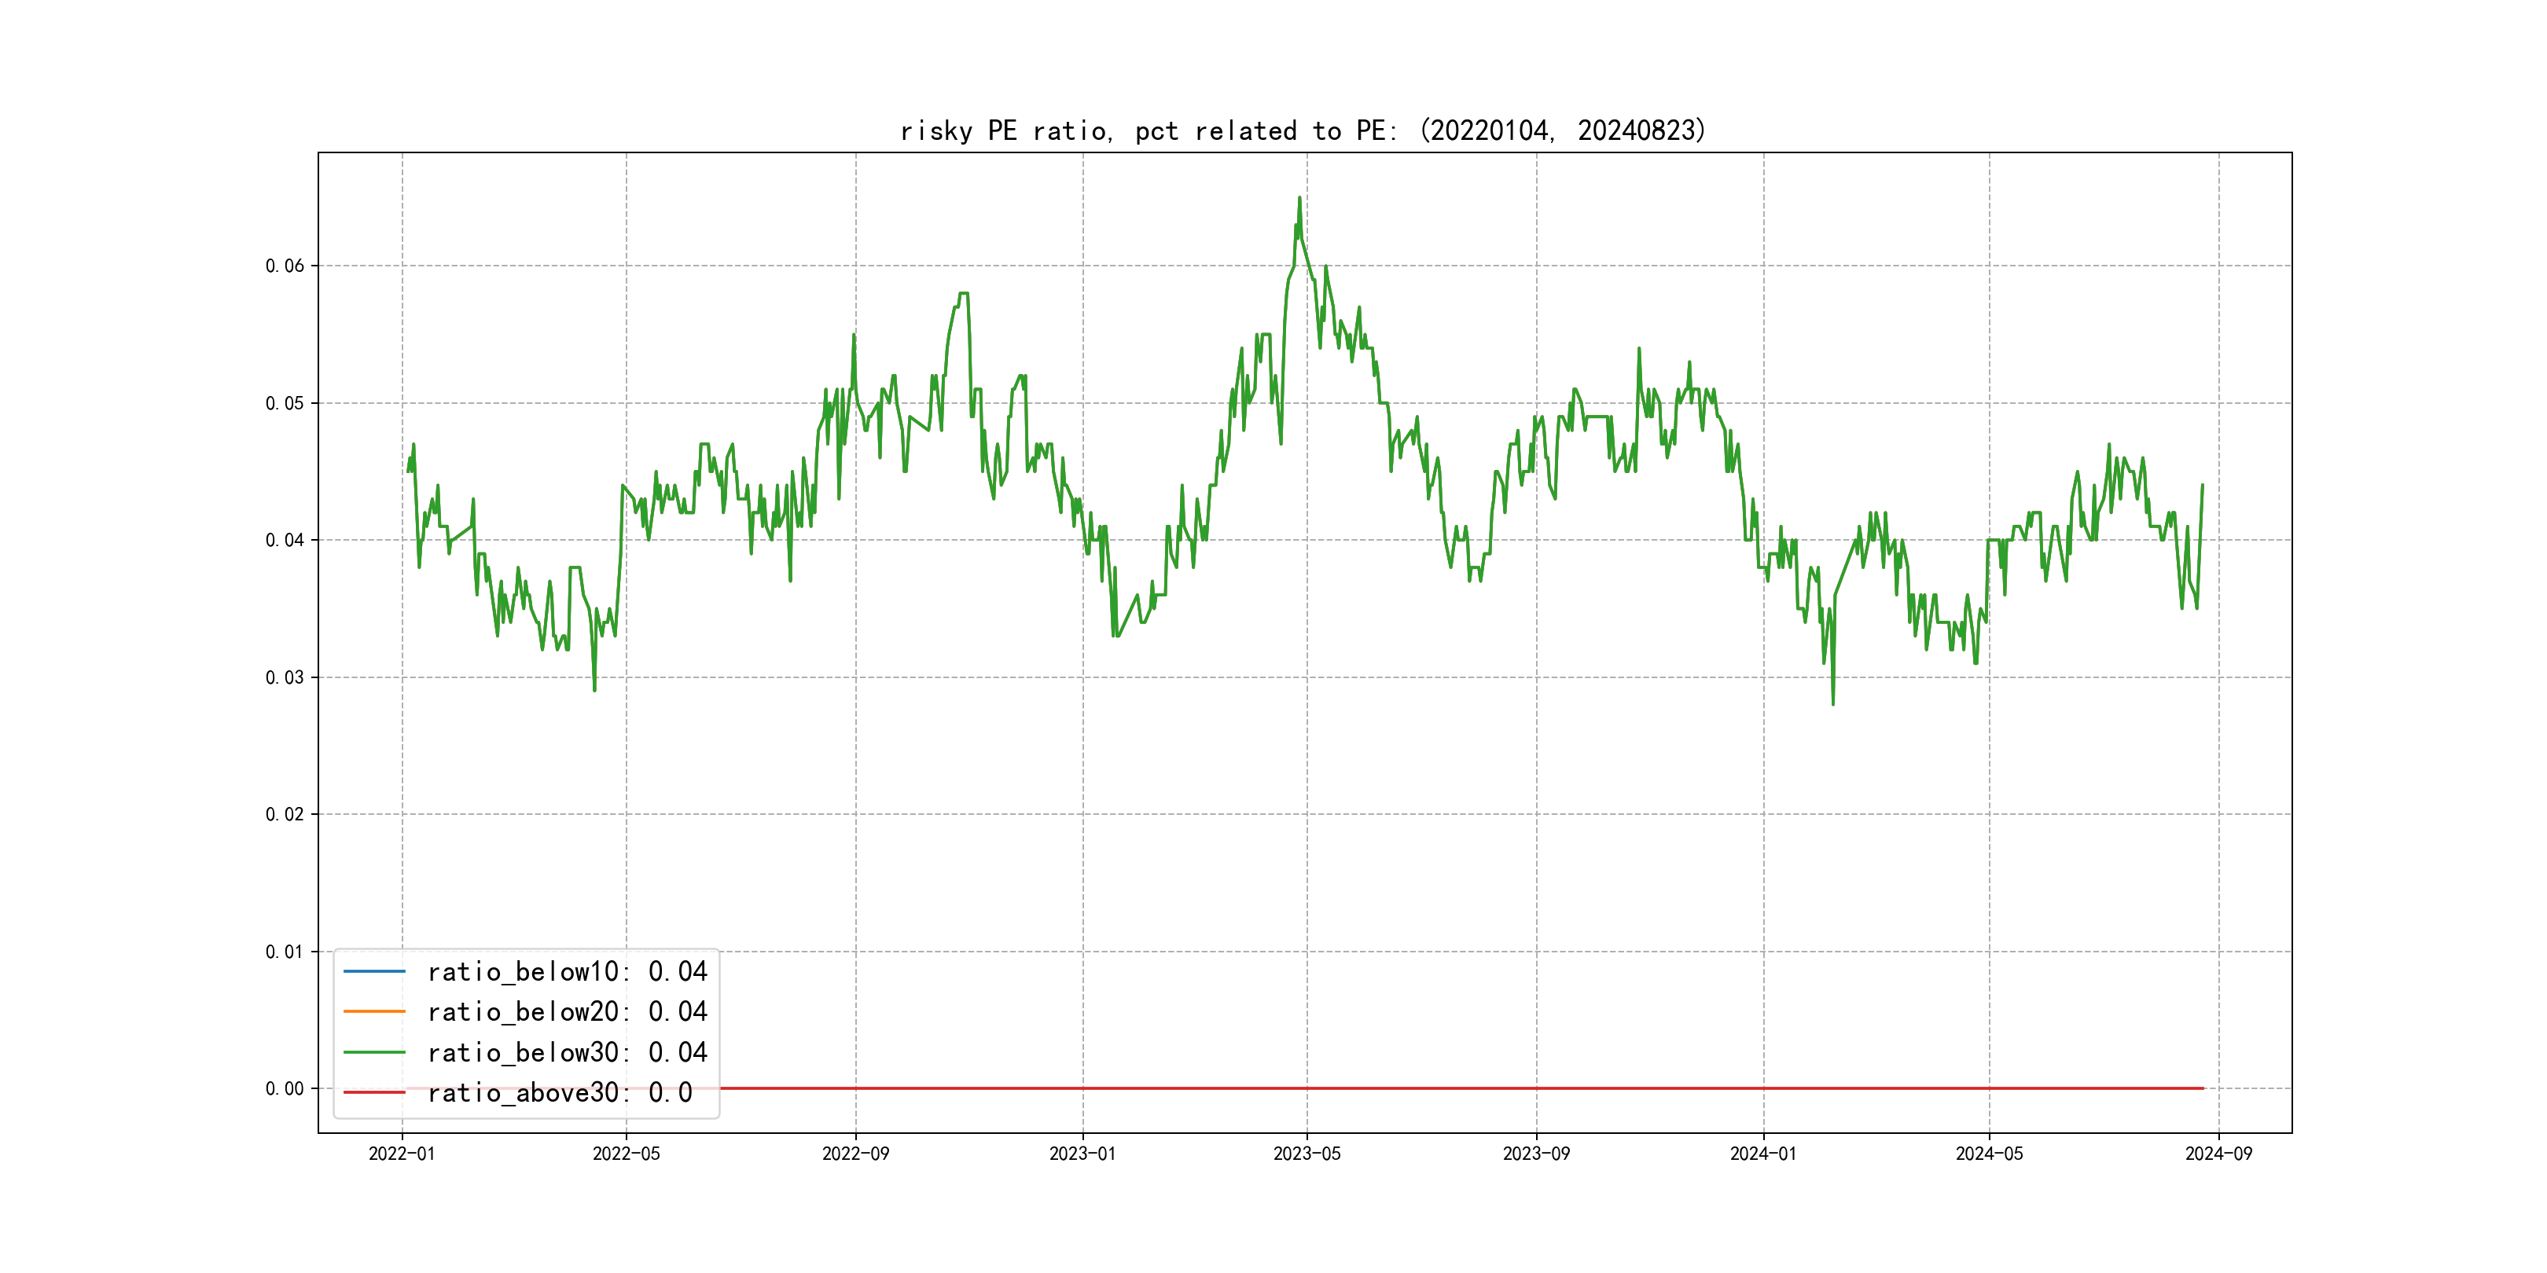Click the ratio_below10 legend entry
The width and height of the screenshot is (2547, 1273).
(567, 971)
